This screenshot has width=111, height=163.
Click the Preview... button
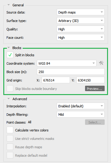point(95,88)
